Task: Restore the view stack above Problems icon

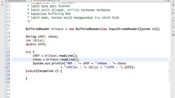Action: pyautogui.click(x=173, y=18)
